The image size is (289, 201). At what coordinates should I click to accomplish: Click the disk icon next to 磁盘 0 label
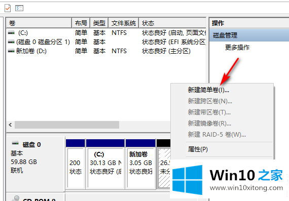pyautogui.click(x=15, y=143)
